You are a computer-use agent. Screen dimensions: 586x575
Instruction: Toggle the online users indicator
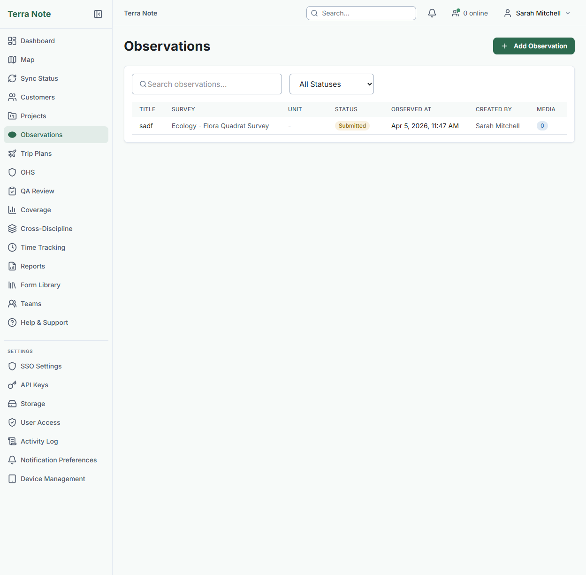coord(470,13)
